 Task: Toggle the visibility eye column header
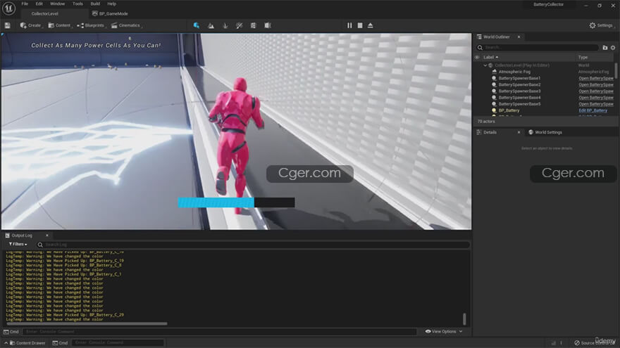tap(477, 57)
